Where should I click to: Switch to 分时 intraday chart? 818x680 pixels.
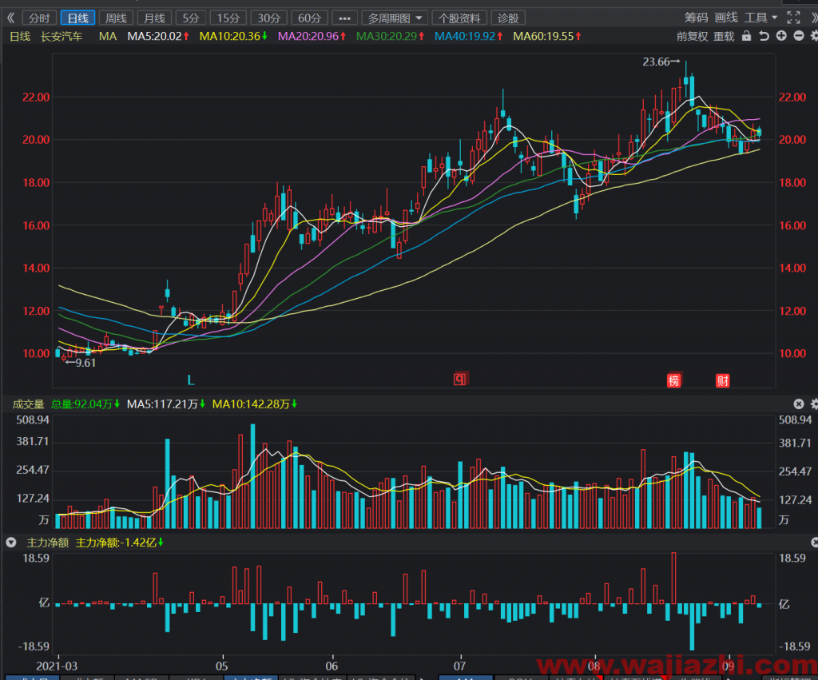(x=40, y=18)
